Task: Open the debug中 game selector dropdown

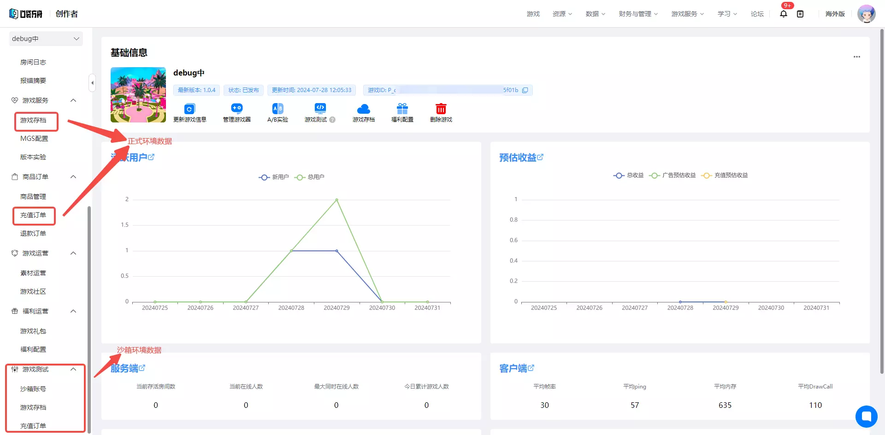Action: pyautogui.click(x=46, y=39)
